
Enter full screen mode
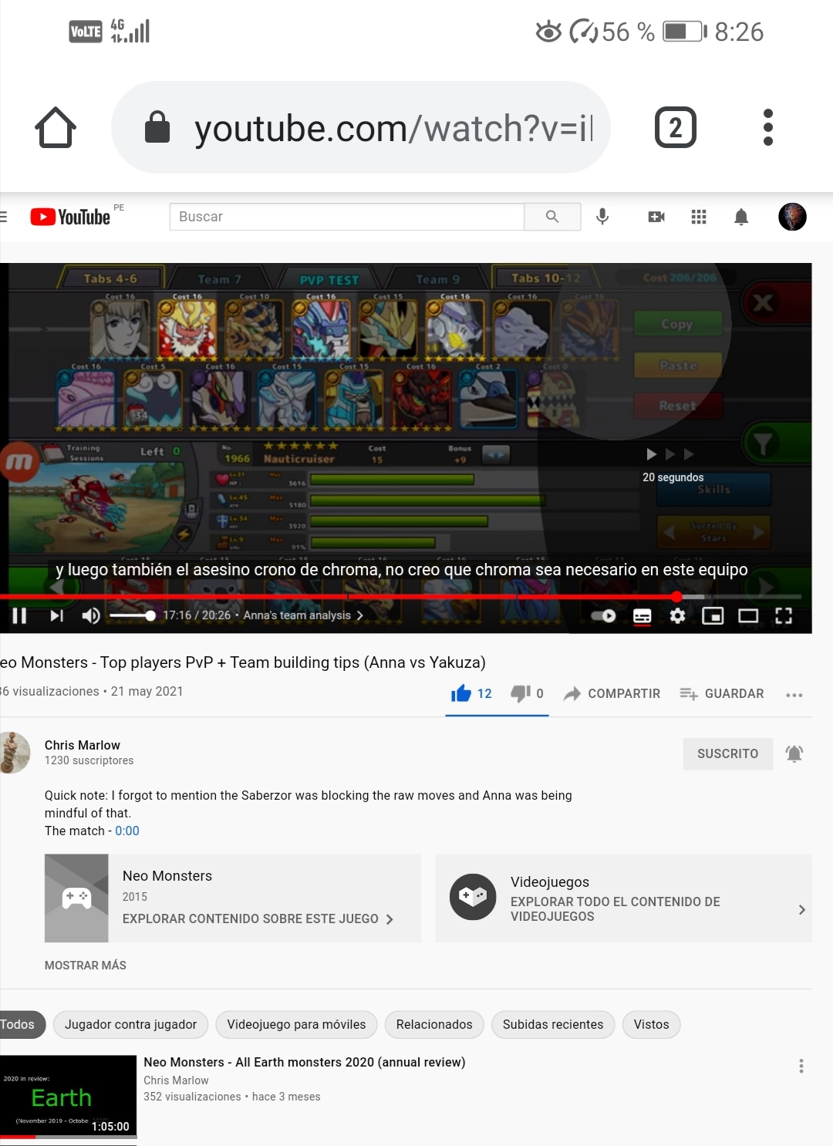(784, 615)
